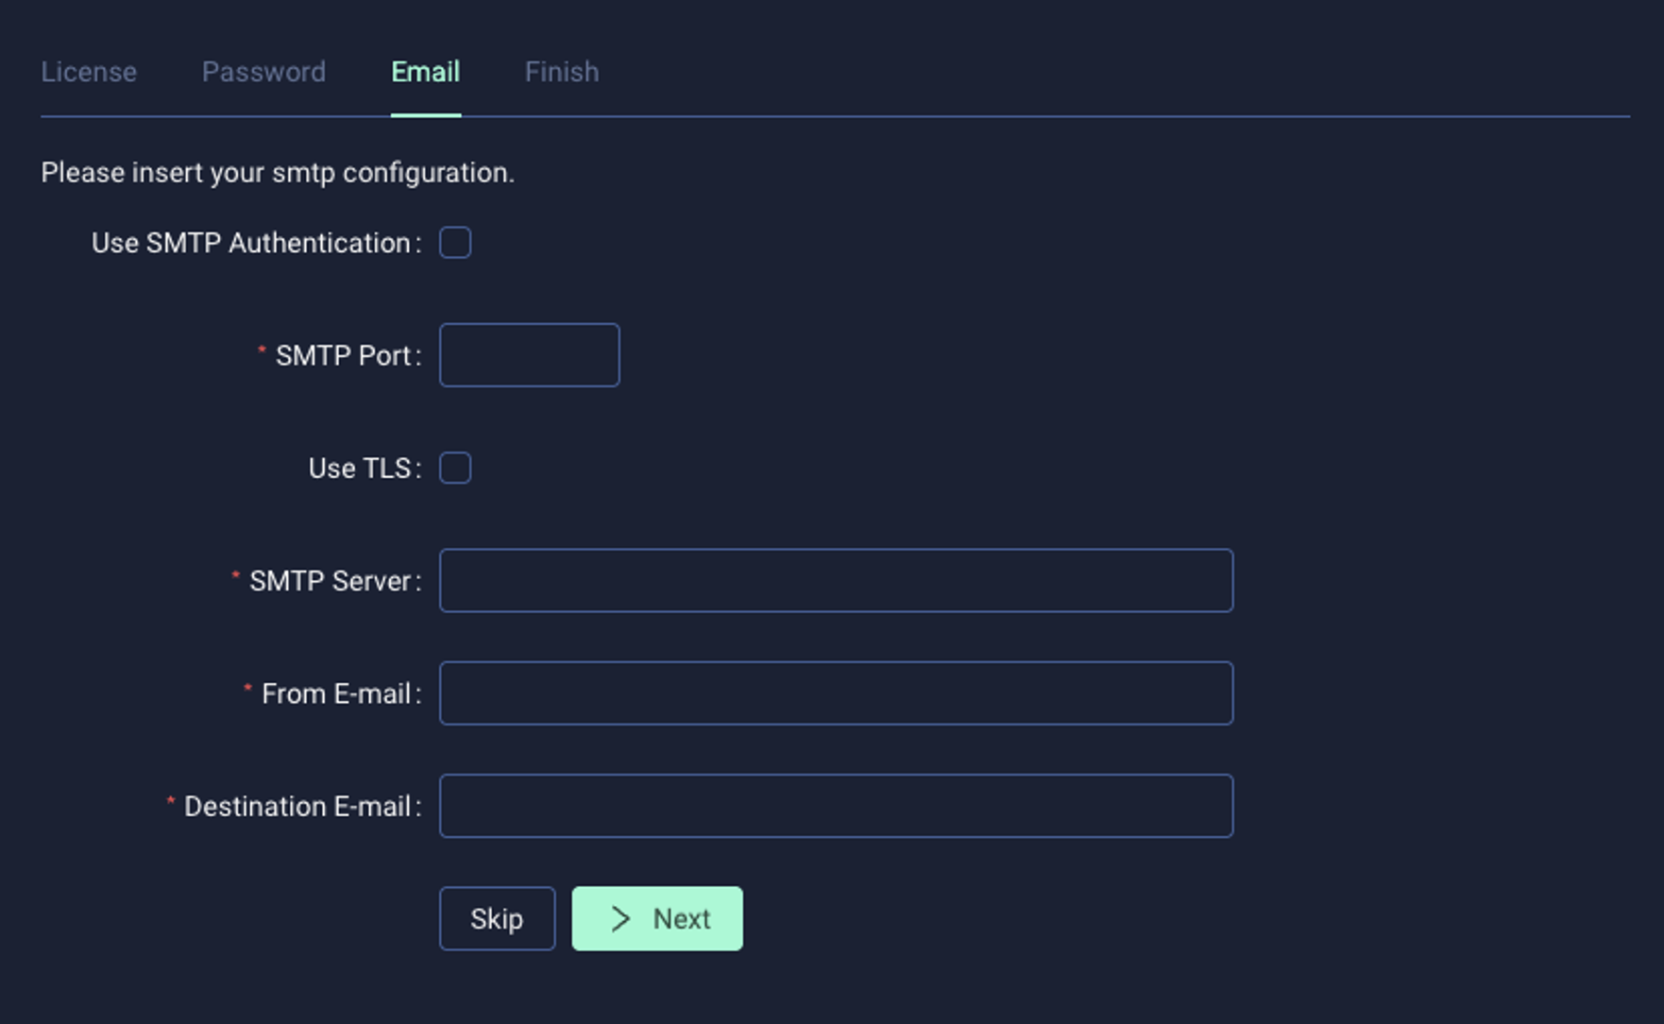Click the Skip button
This screenshot has height=1024, width=1664.
(497, 918)
